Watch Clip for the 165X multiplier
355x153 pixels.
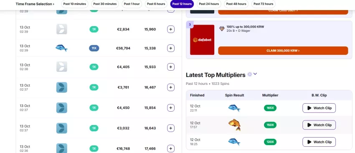[319, 108]
